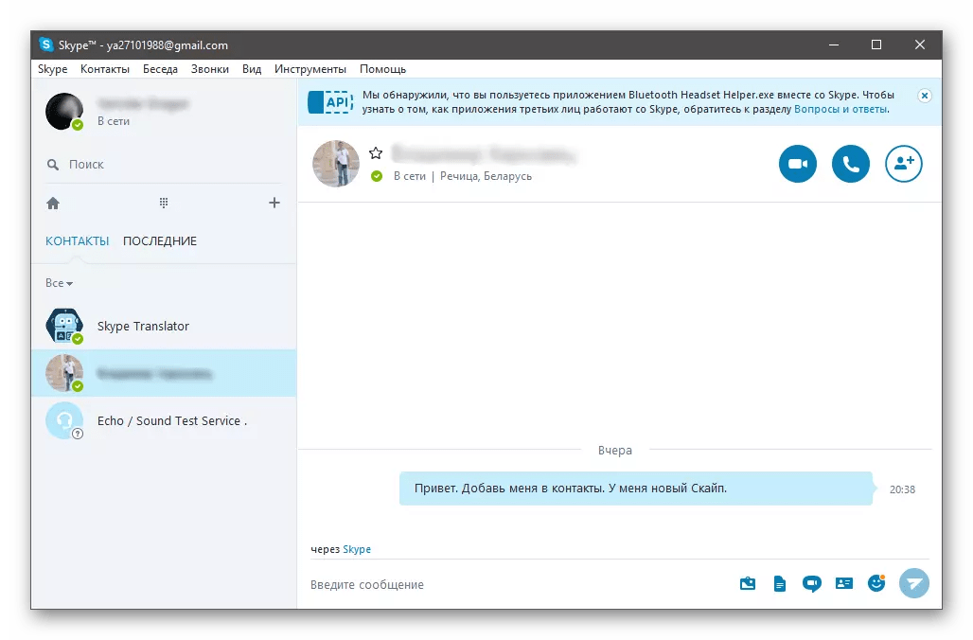
Task: Open the contact's profile picture in header
Action: (336, 163)
